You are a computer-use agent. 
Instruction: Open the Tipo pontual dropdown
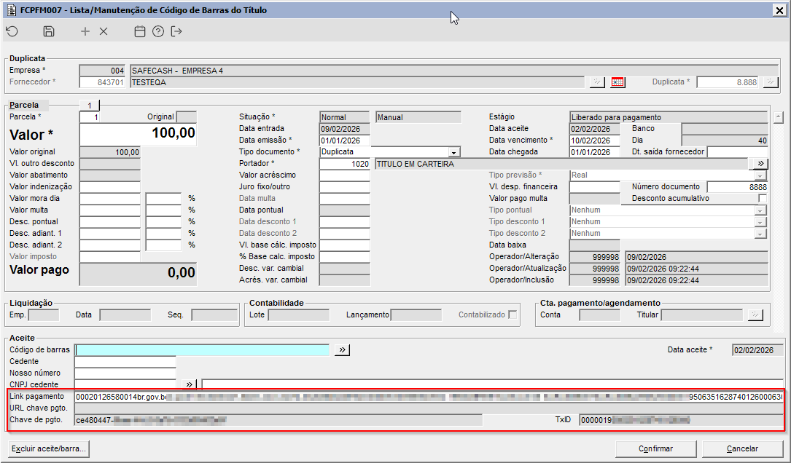tap(760, 210)
